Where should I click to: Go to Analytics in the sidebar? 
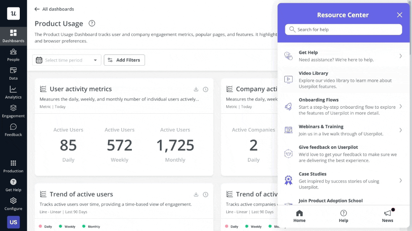[13, 92]
